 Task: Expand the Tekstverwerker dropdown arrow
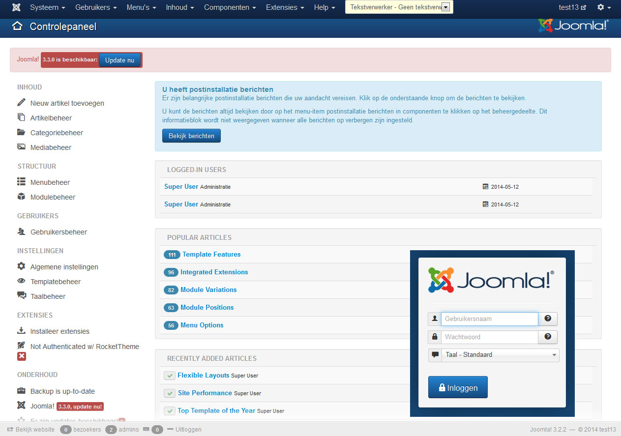(445, 7)
